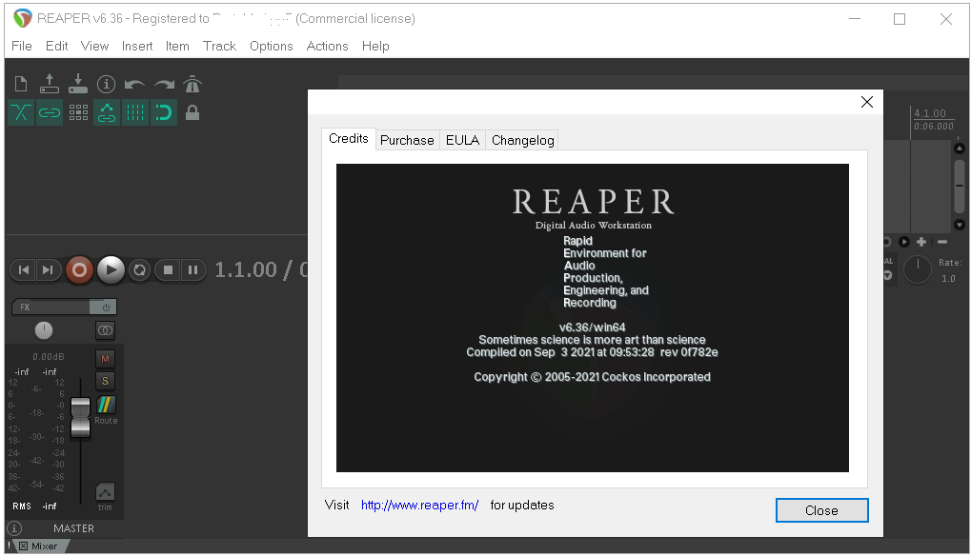Click vertical scrollbar down arrow
Viewport: 971px width, 556px height.
[x=960, y=225]
